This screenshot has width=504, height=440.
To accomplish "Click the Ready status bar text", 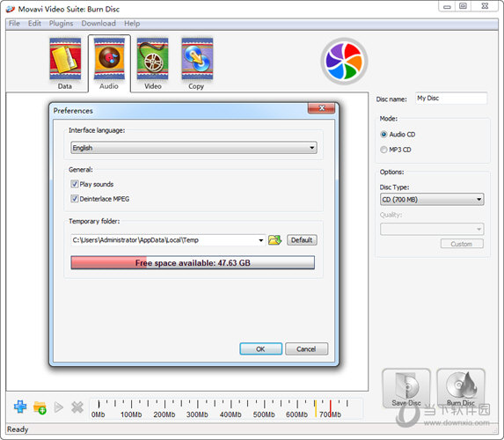I will [x=18, y=429].
